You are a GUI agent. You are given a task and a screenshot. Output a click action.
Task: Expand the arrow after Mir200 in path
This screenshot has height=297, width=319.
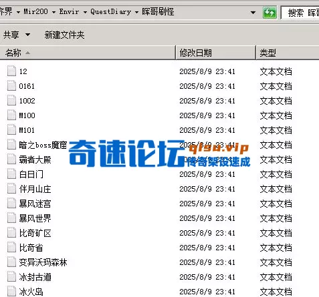pos(54,12)
